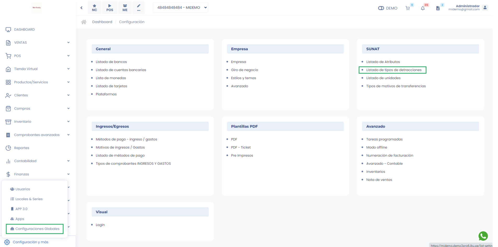Select Configuraciones Globales in the submenu
The width and height of the screenshot is (498, 247).
point(37,229)
